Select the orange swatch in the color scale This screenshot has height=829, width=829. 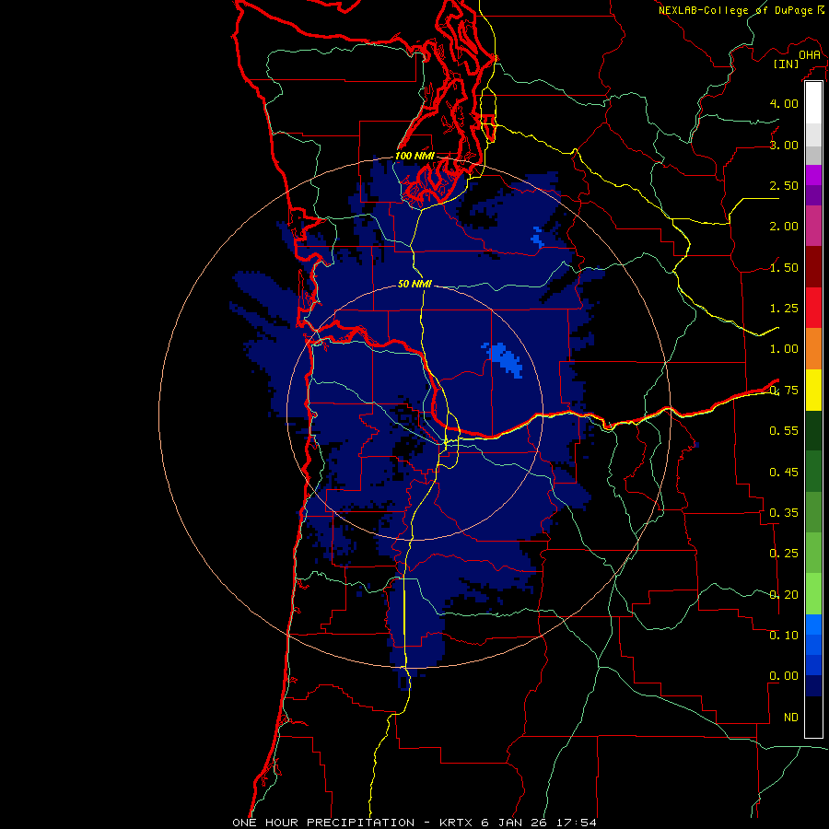click(x=813, y=348)
